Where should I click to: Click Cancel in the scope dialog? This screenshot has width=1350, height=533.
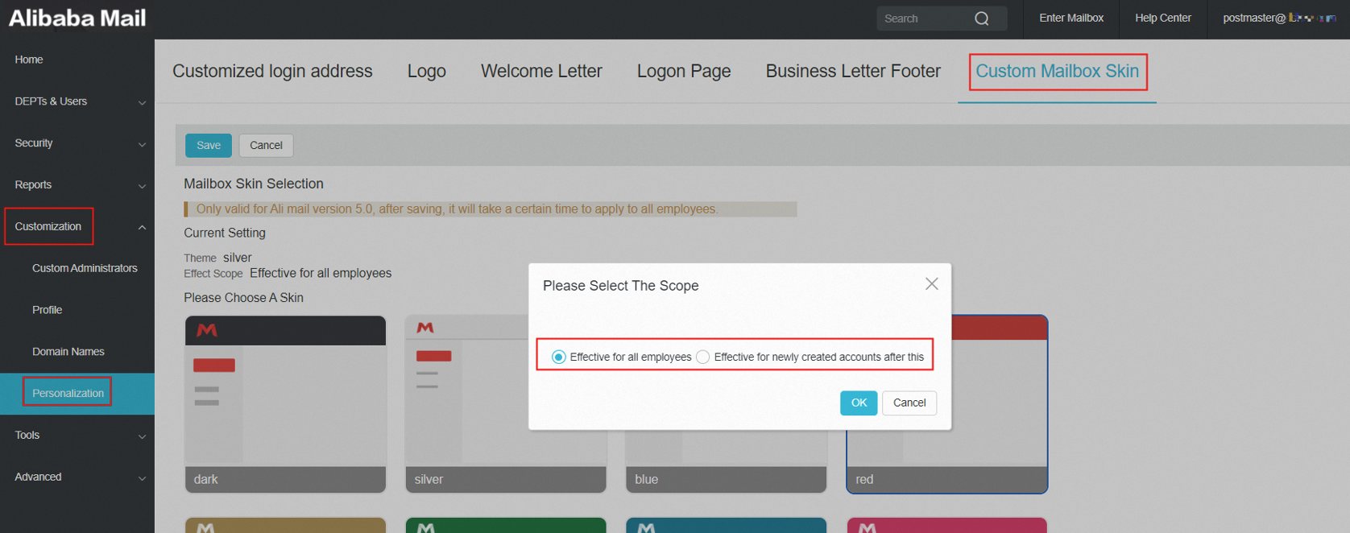click(x=909, y=403)
